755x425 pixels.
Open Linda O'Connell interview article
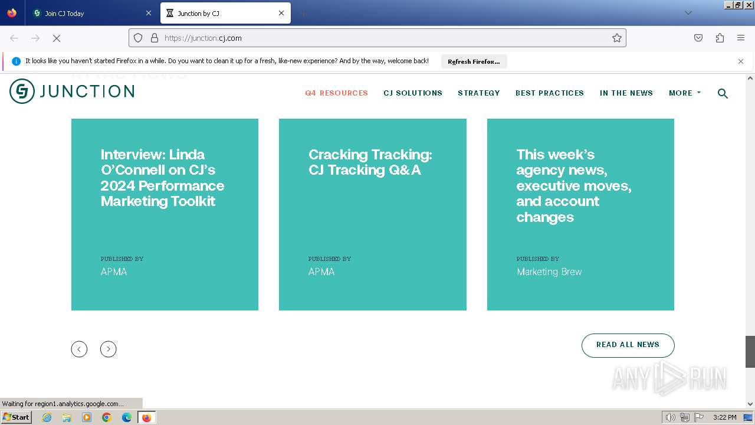(162, 178)
